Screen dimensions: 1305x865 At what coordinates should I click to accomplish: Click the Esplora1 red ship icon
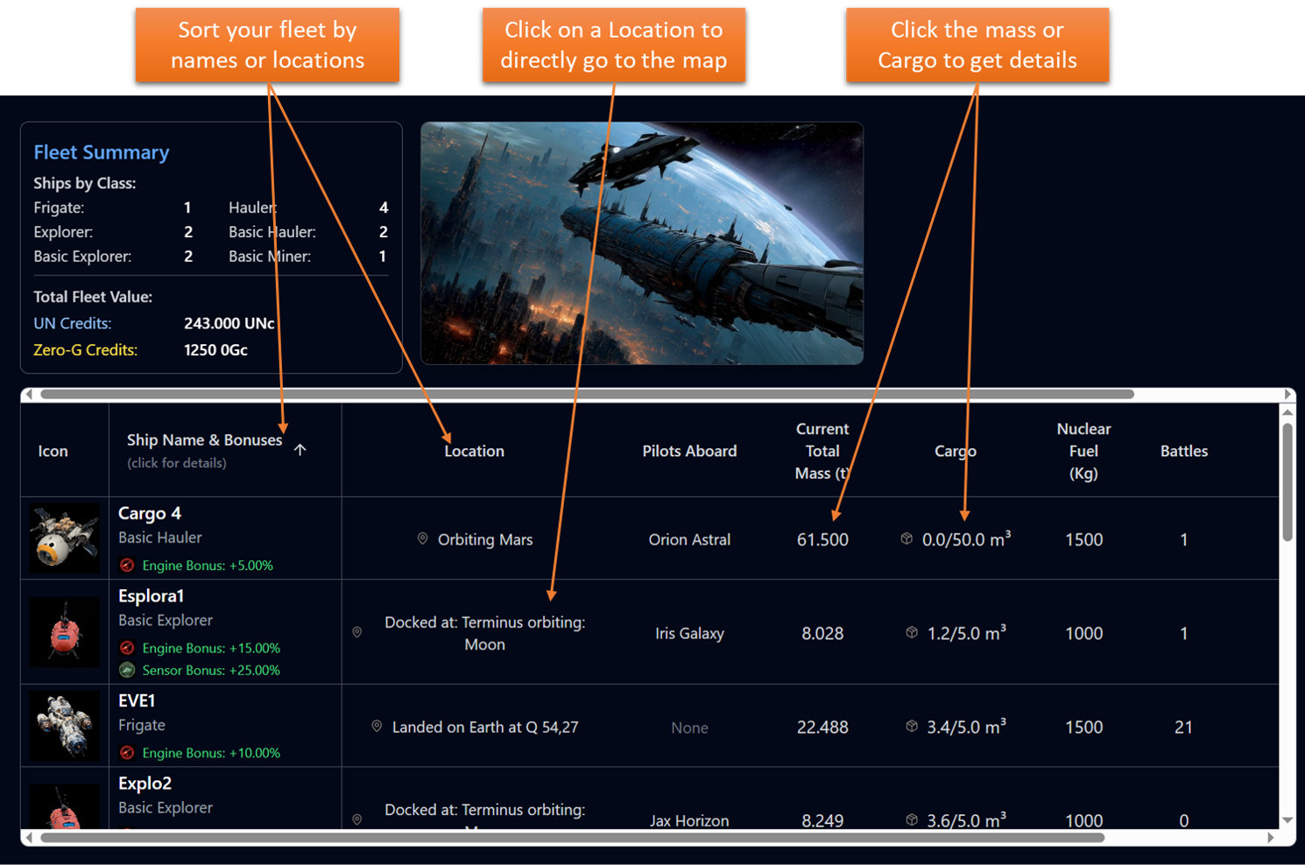(63, 632)
